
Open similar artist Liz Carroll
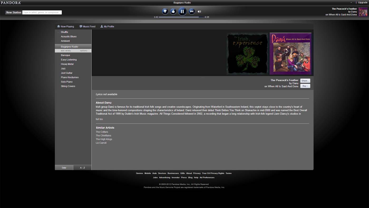(101, 143)
